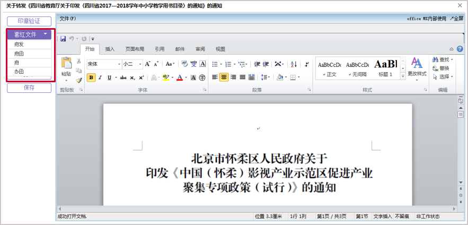Click the Numbering list icon
This screenshot has width=468, height=225.
point(228,64)
